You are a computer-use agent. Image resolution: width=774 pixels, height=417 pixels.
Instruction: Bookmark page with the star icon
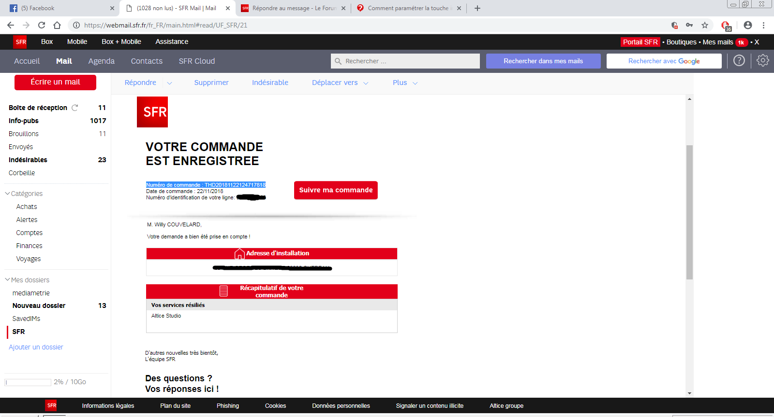pyautogui.click(x=705, y=25)
